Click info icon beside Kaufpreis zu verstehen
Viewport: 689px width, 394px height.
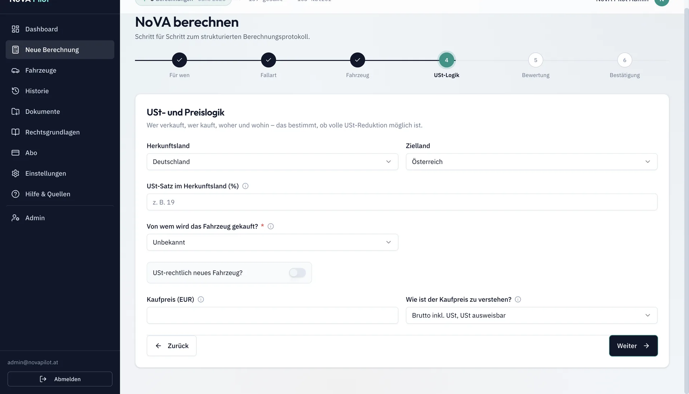coord(518,299)
